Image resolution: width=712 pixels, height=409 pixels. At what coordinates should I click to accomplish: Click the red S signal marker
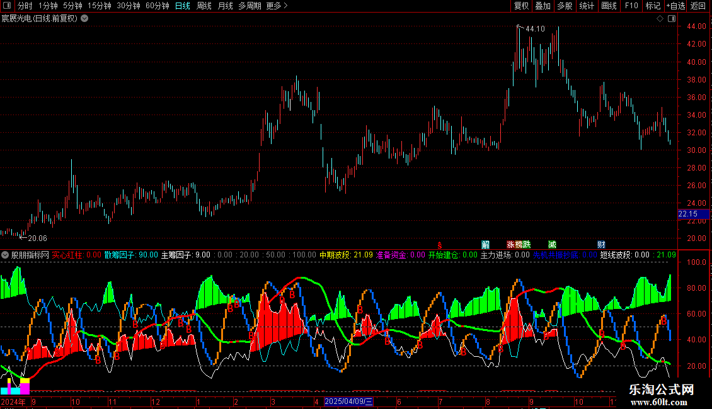tap(440, 245)
